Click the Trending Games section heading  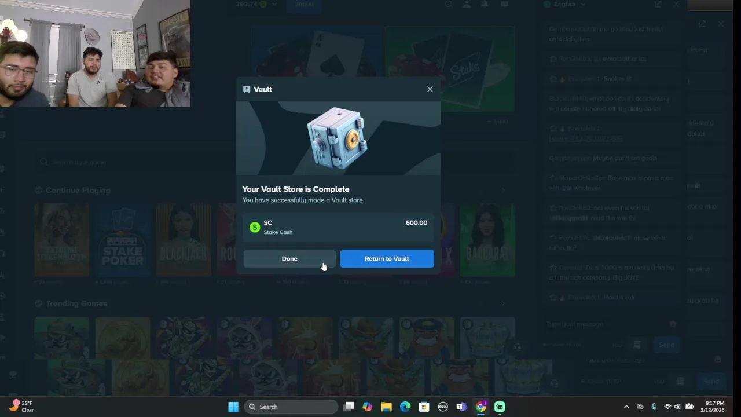pos(76,303)
